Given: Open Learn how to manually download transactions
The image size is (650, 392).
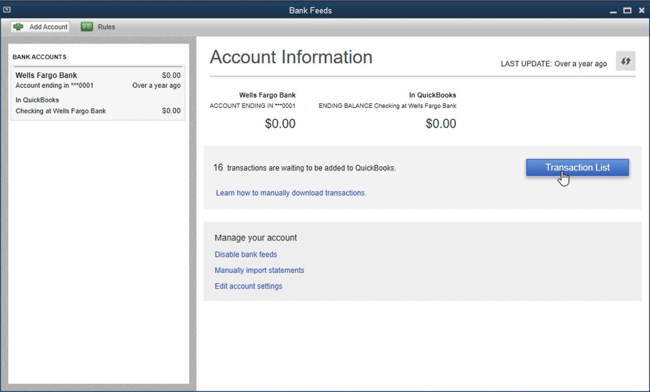Looking at the screenshot, I should coord(291,193).
